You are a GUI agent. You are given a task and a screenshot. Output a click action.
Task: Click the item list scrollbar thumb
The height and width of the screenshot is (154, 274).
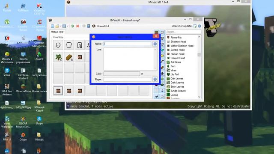pyautogui.click(x=199, y=55)
